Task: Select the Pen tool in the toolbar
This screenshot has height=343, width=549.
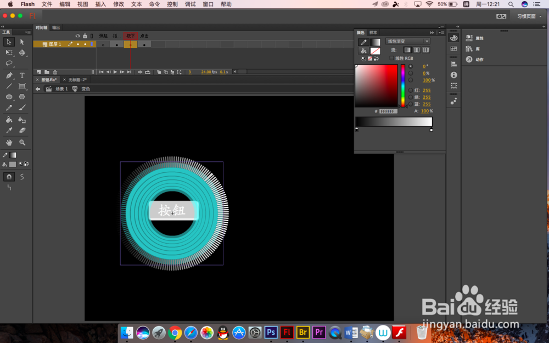Action: click(x=9, y=75)
